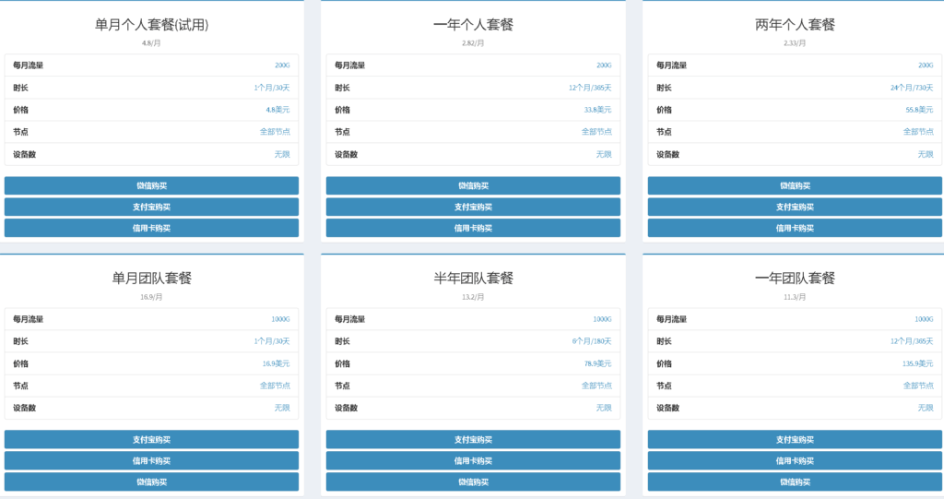
Task: Click the 4.8美元 price value
Action: point(277,110)
